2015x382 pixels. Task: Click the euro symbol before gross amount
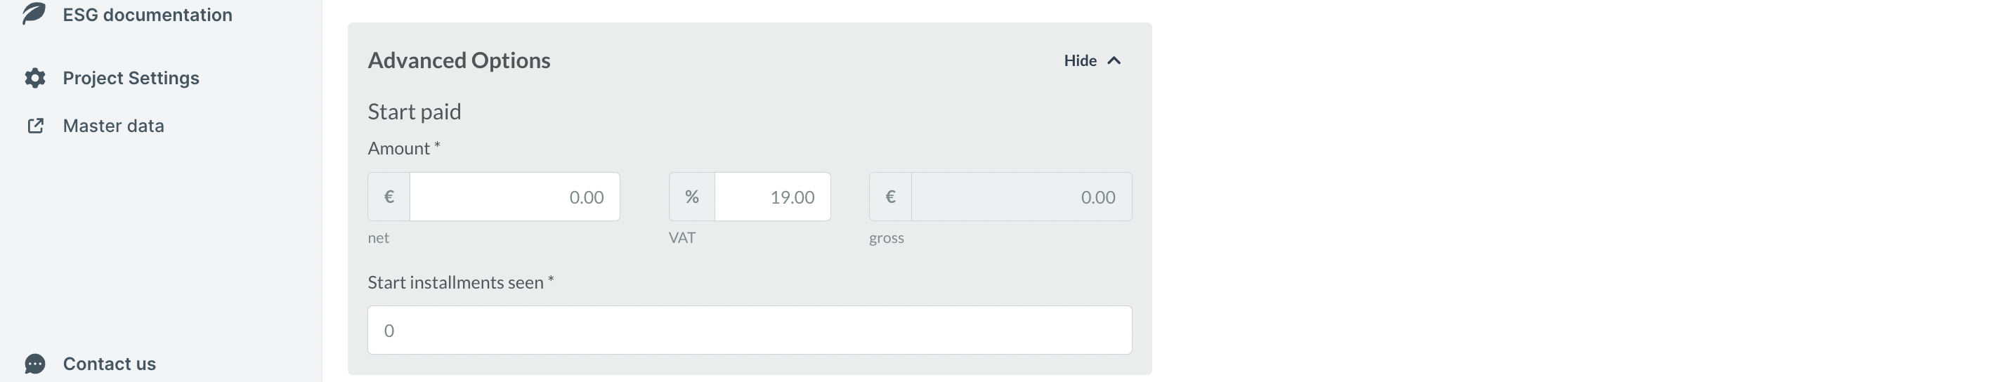pos(890,197)
